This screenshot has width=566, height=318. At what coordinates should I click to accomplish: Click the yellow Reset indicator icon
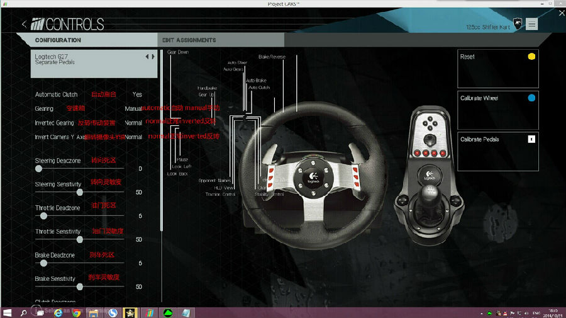531,57
